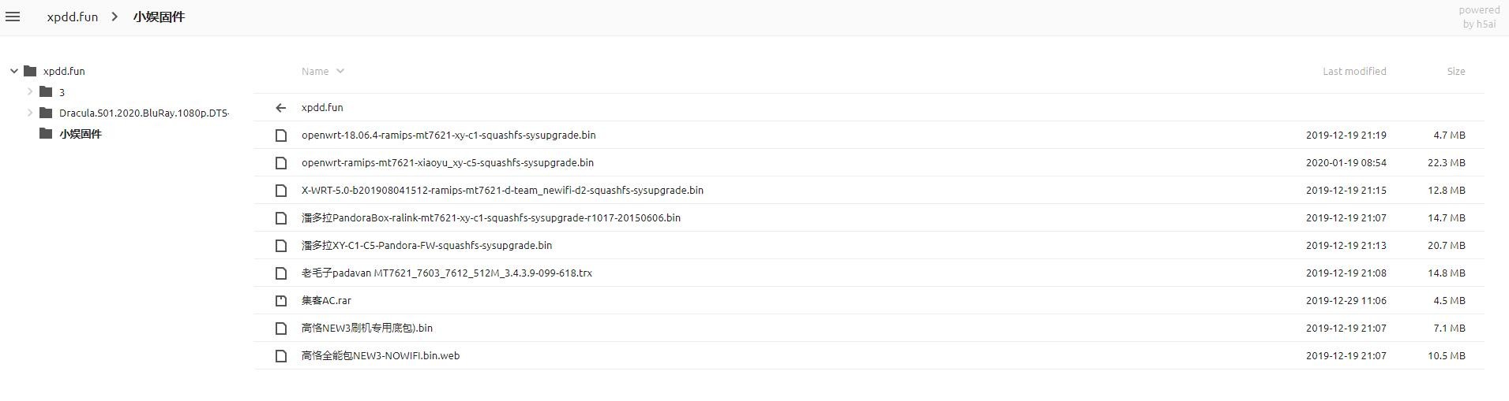Collapse the xpdd.fun root tree node

pos(14,71)
